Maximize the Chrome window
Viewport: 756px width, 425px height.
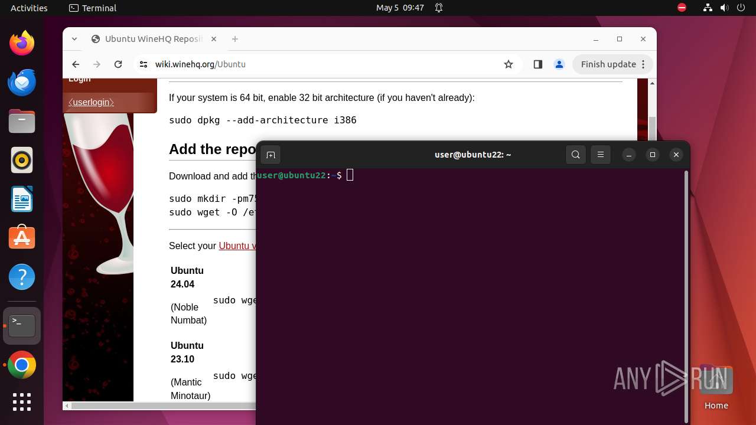click(620, 39)
